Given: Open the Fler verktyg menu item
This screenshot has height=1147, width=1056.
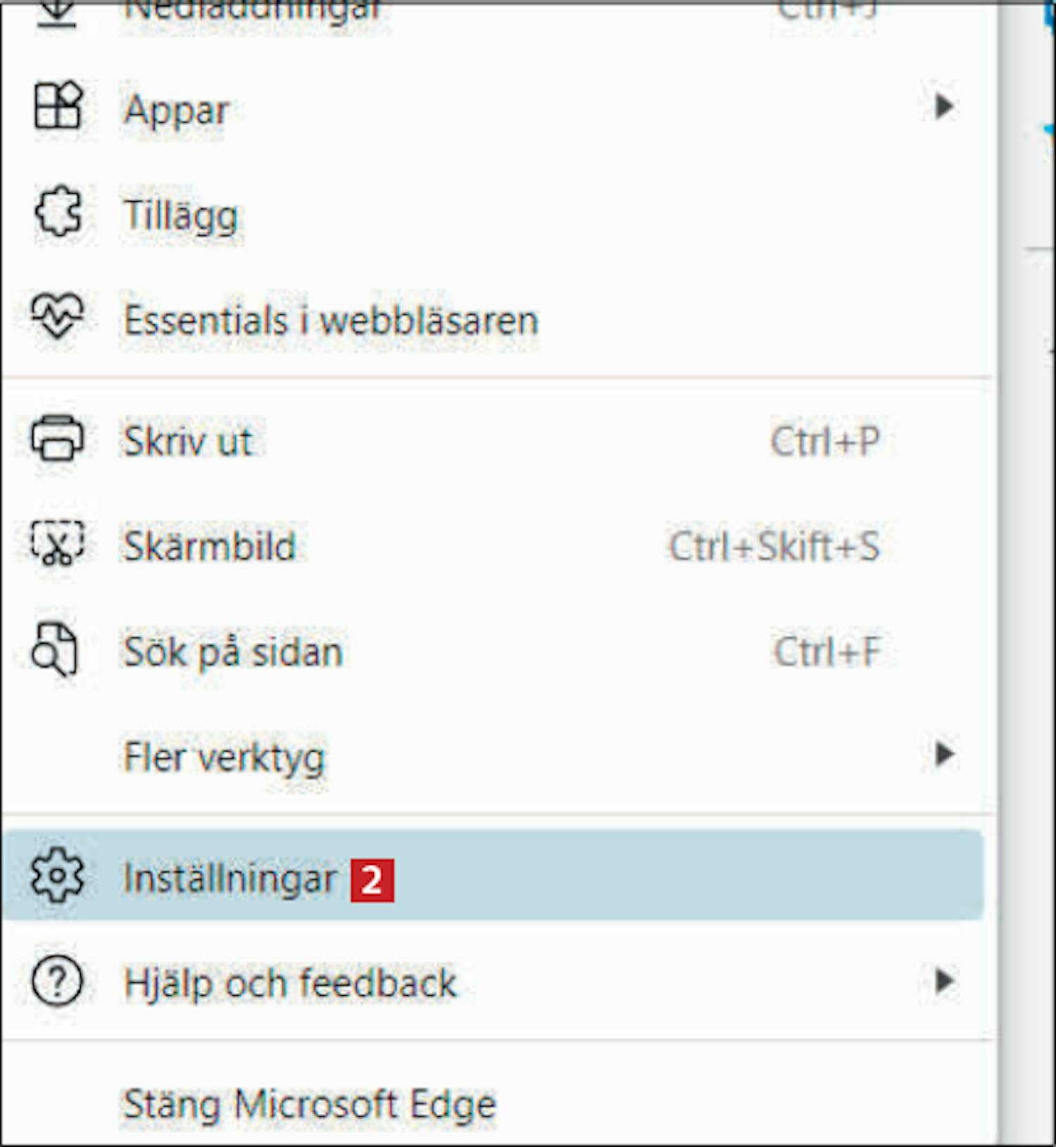Looking at the screenshot, I should (224, 757).
